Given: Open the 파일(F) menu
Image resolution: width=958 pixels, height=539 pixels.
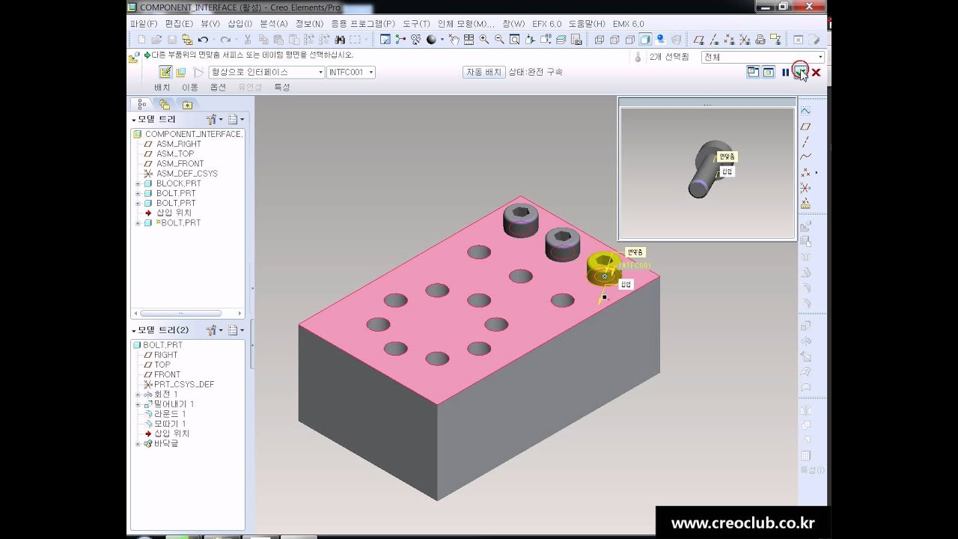Looking at the screenshot, I should click(x=144, y=24).
